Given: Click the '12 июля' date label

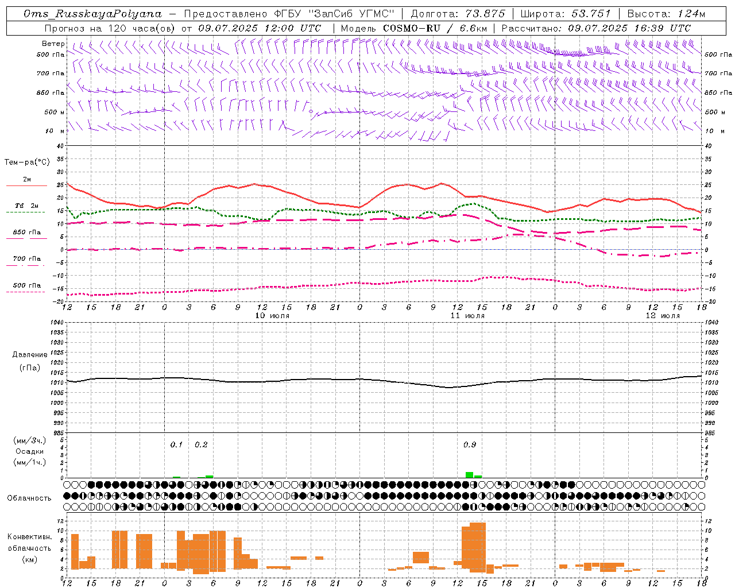Looking at the screenshot, I should pyautogui.click(x=663, y=316).
